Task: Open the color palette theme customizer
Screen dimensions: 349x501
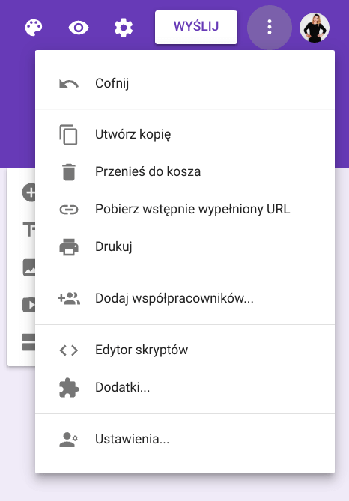Action: click(x=34, y=28)
